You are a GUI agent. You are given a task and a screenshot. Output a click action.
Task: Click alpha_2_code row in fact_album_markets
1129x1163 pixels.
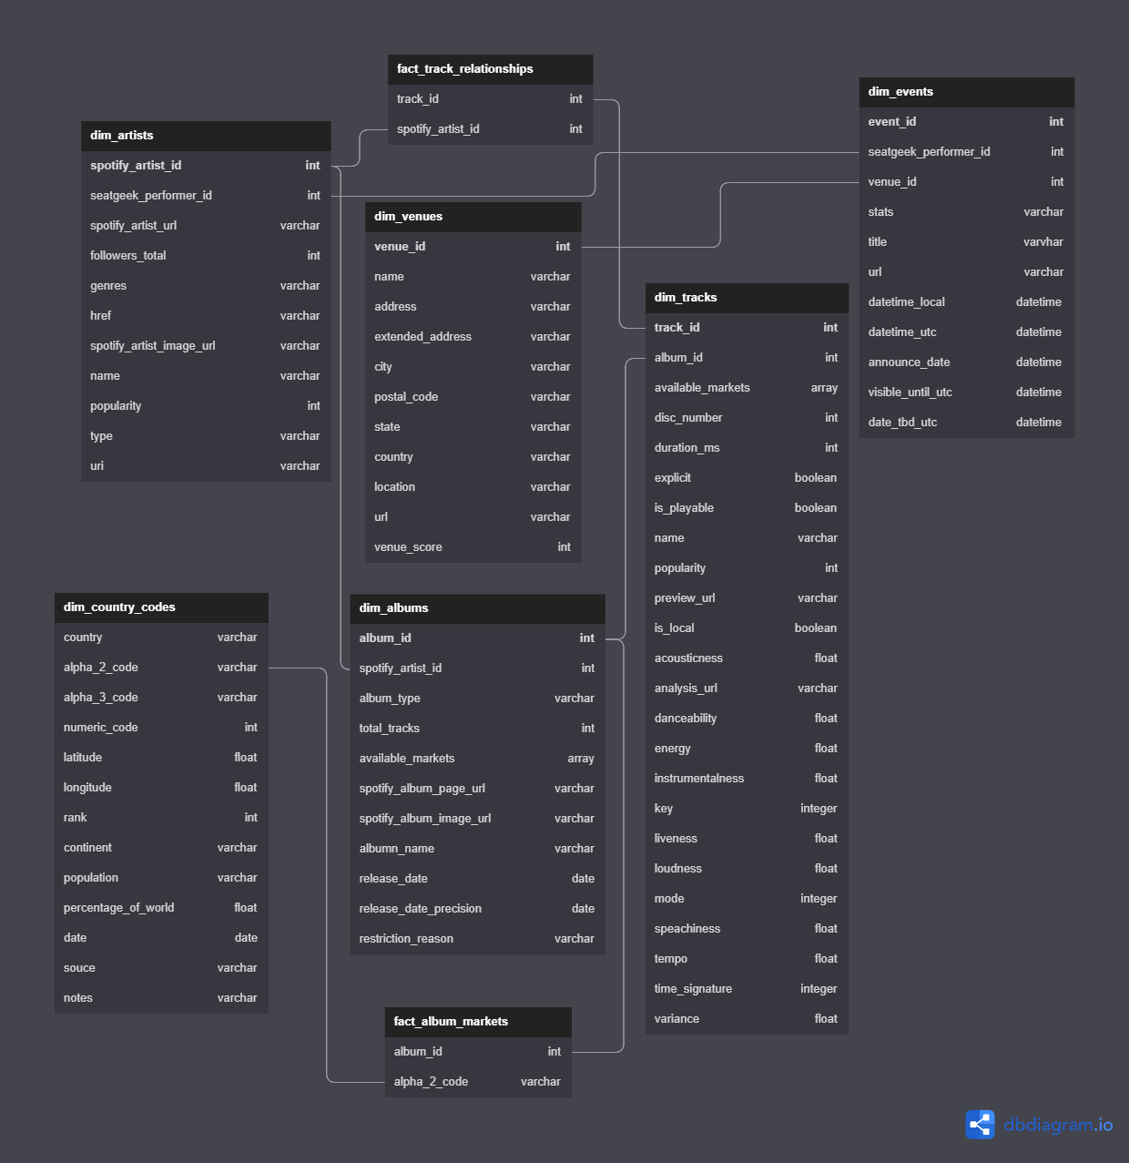478,1082
